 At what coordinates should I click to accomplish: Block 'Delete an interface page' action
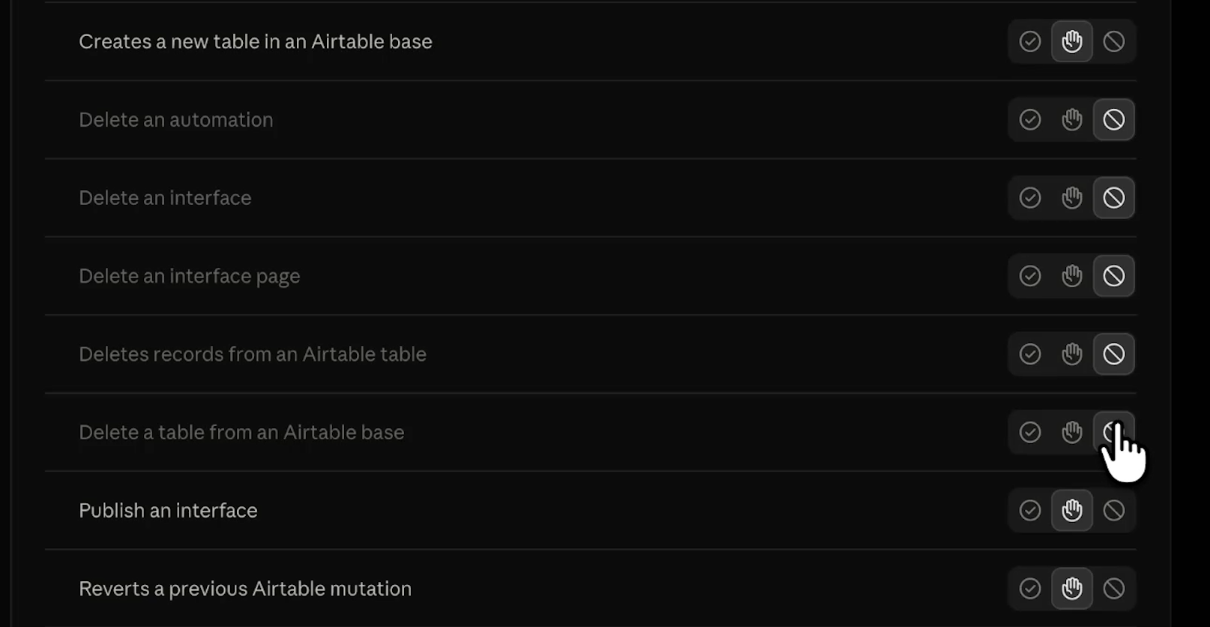(x=1114, y=276)
